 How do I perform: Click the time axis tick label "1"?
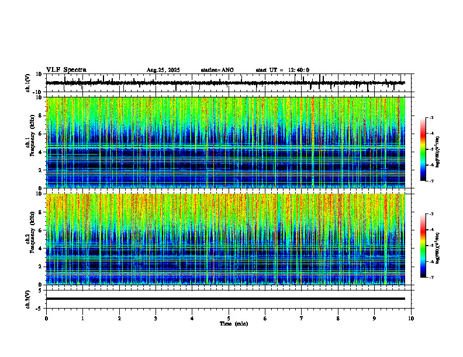coord(82,318)
